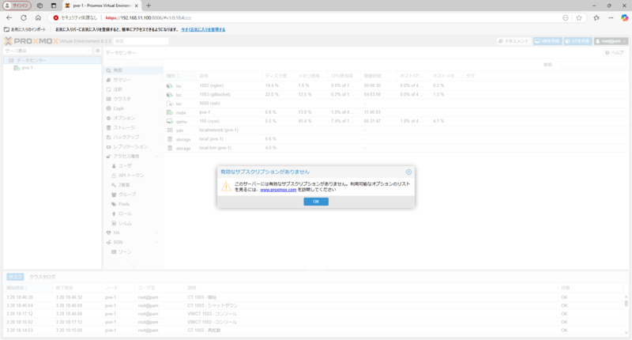Screen dimensions: 632x340
Task: Select the 1002 (nginx) lxc row
Action: [x=396, y=85]
